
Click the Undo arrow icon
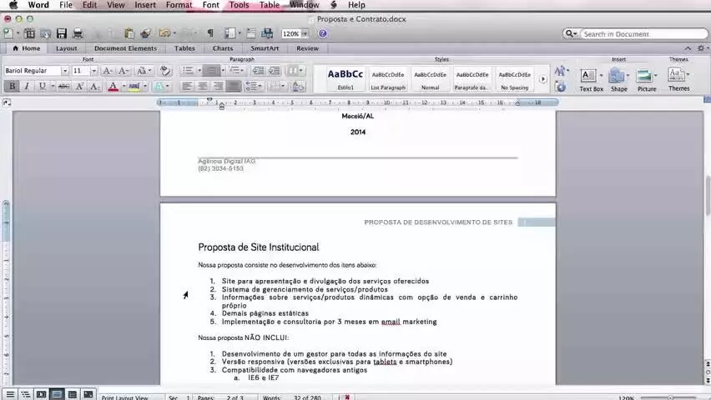(164, 33)
